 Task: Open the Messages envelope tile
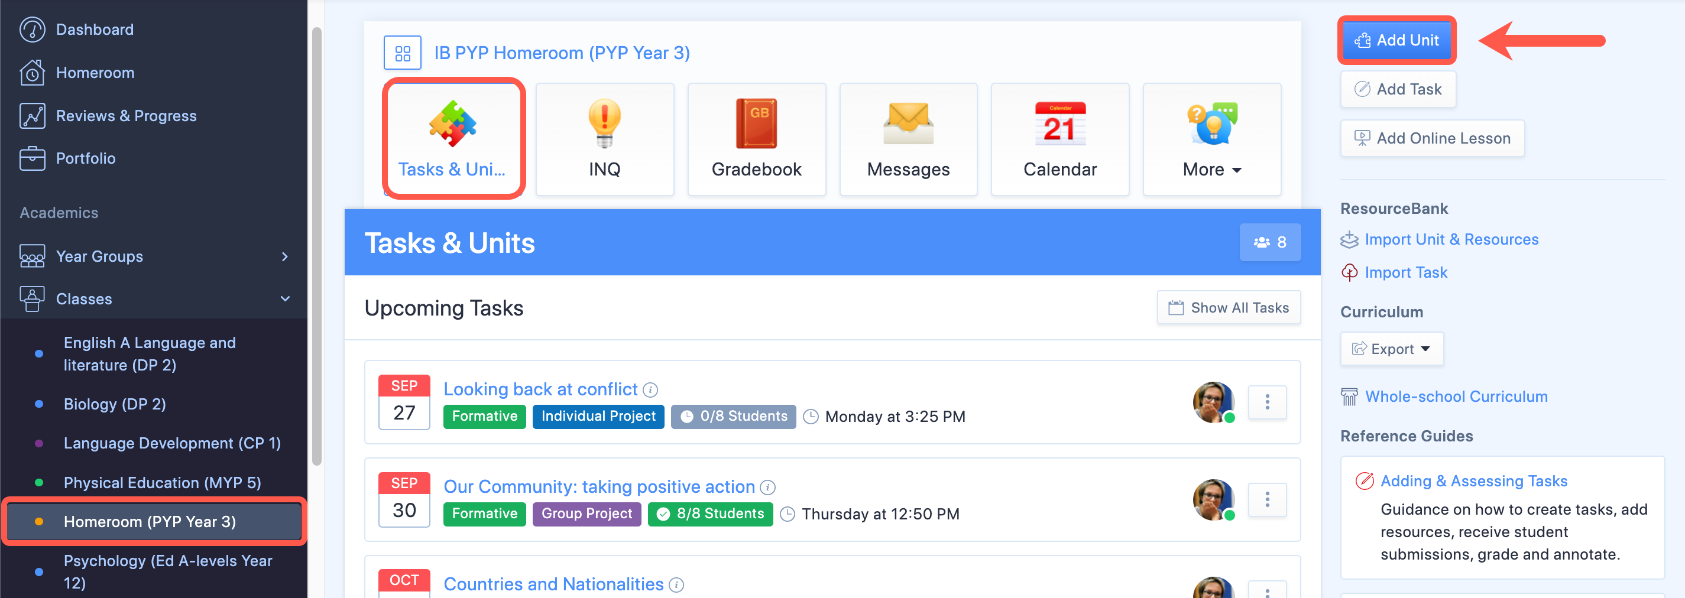(908, 137)
